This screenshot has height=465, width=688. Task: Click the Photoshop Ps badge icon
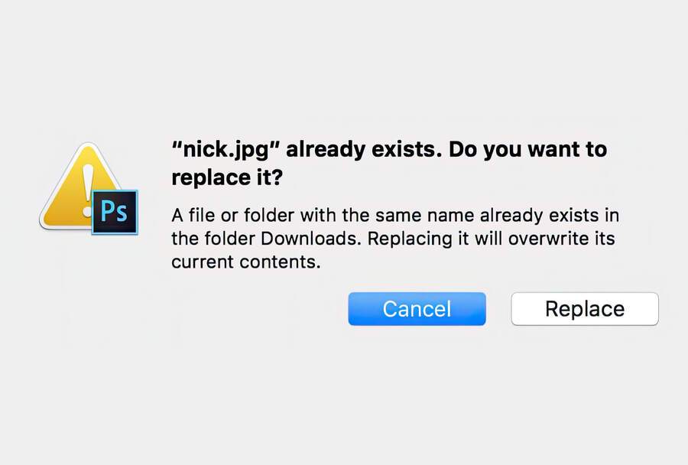click(x=115, y=212)
